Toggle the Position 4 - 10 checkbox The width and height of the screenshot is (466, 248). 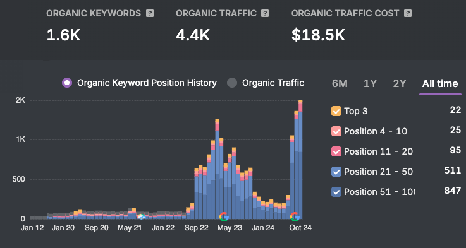coord(336,131)
